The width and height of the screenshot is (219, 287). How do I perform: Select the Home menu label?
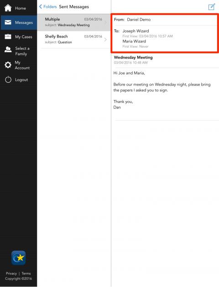21,8
